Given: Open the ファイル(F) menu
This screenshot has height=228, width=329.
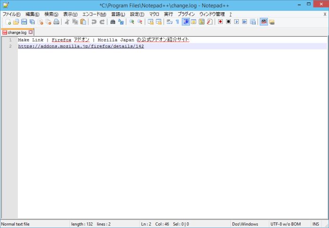Looking at the screenshot, I should tap(11, 14).
